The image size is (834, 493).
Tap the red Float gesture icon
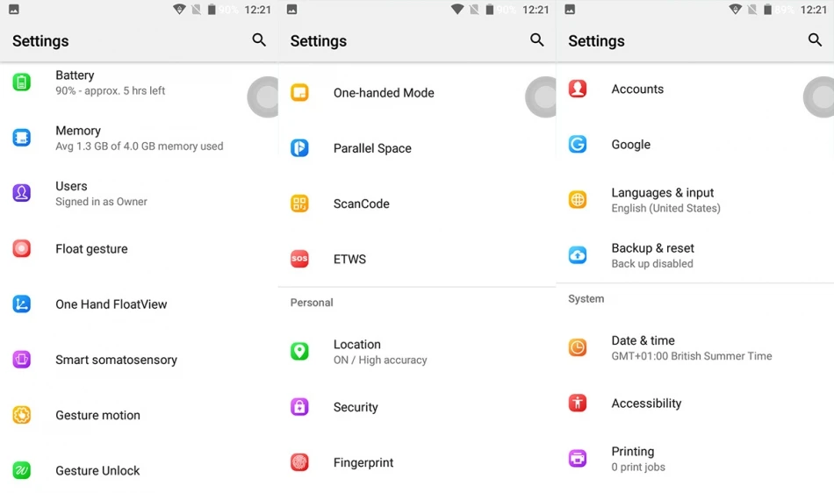click(x=21, y=248)
